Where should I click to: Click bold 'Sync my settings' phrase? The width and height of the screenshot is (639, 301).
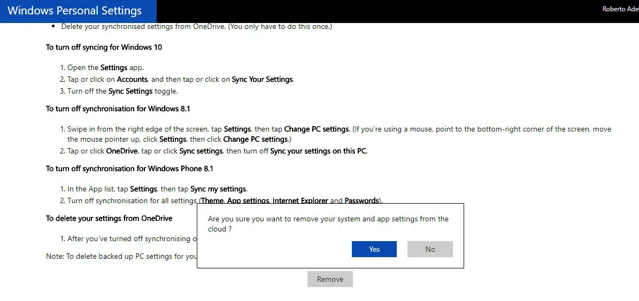pos(218,189)
